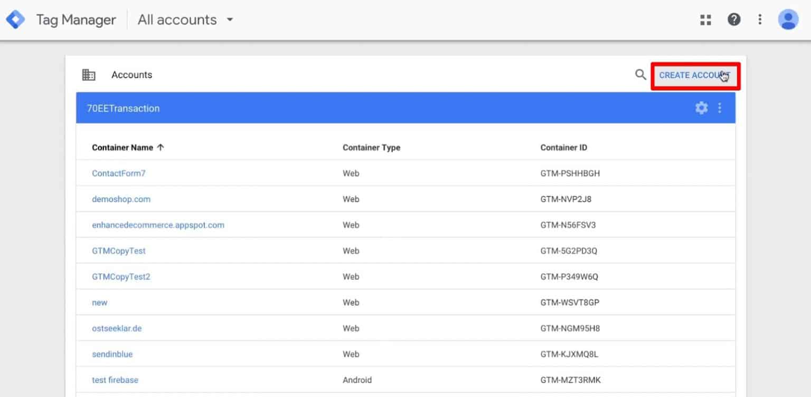
Task: Select the 70EETransaction account header bar
Action: [x=123, y=108]
